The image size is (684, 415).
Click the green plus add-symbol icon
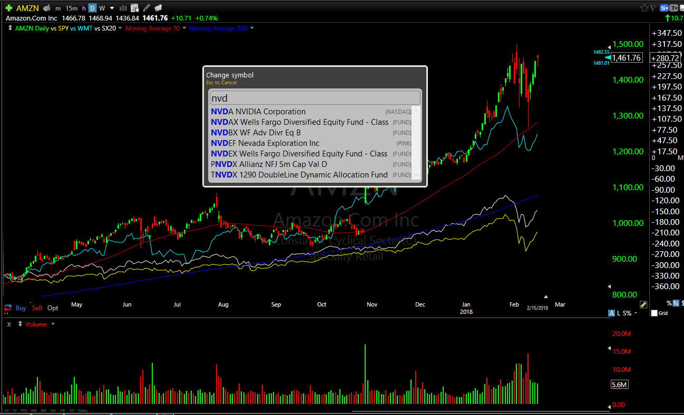(x=9, y=8)
